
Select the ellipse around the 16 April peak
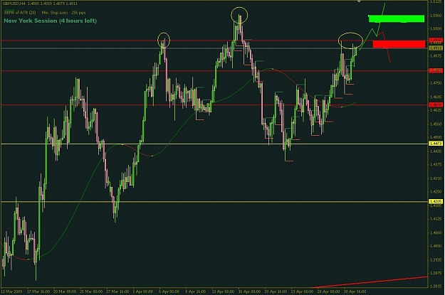coord(239,15)
